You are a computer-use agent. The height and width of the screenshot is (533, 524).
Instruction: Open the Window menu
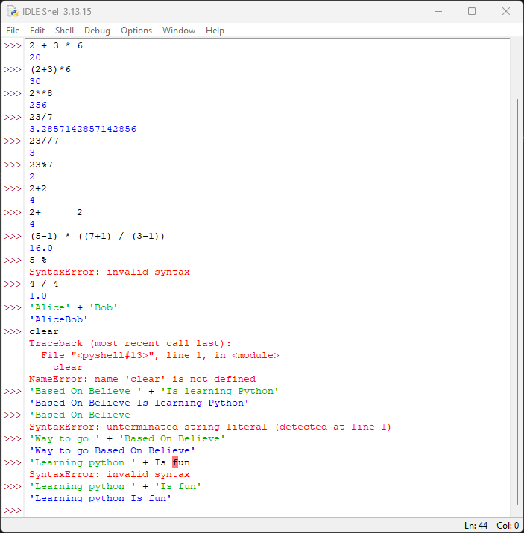(179, 31)
